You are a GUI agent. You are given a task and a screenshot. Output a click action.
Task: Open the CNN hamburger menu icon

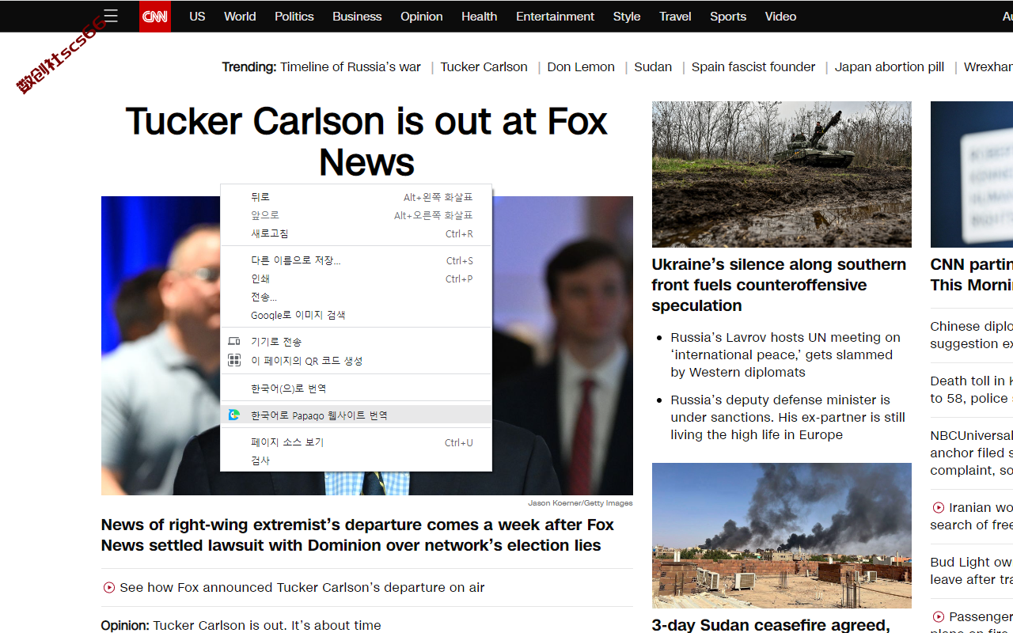pos(111,16)
